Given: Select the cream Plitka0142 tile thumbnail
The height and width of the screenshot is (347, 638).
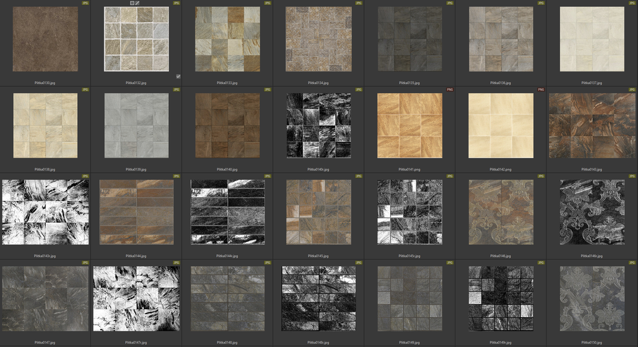Looking at the screenshot, I should click(500, 126).
